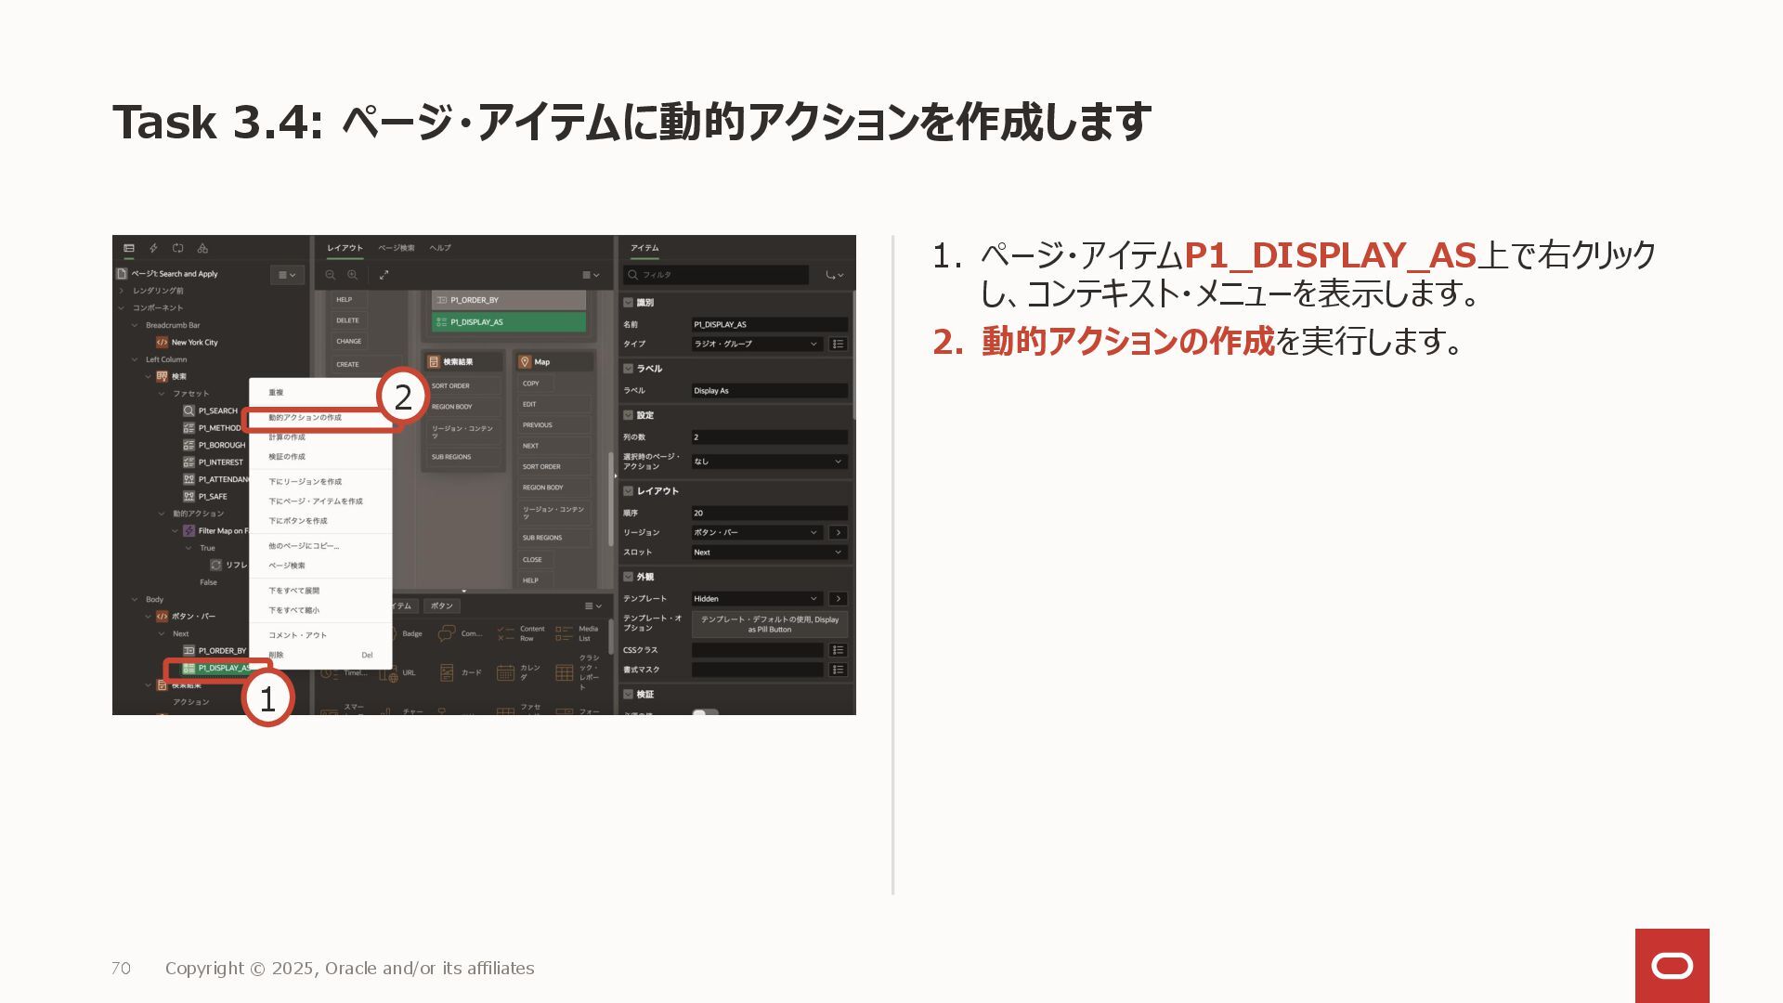Open the スロット dropdown showing Next
Viewport: 1783px width, 1003px height.
point(770,553)
